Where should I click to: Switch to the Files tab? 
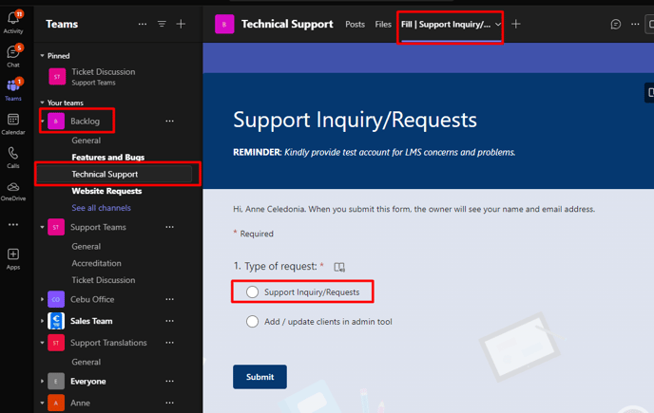[x=383, y=25]
